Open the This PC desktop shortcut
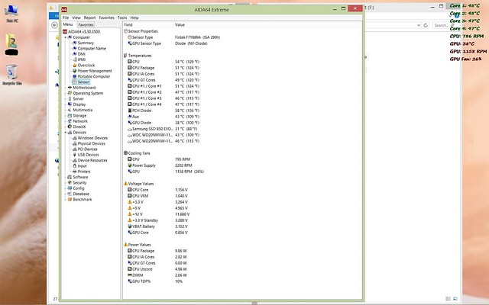Image resolution: width=489 pixels, height=305 pixels. (x=11, y=14)
